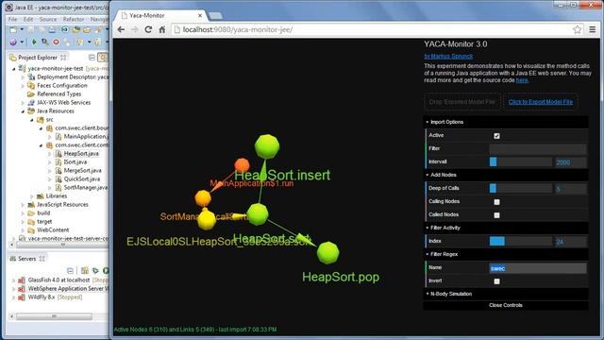Collapse the Add Nodes section
The image size is (604, 340).
506,175
